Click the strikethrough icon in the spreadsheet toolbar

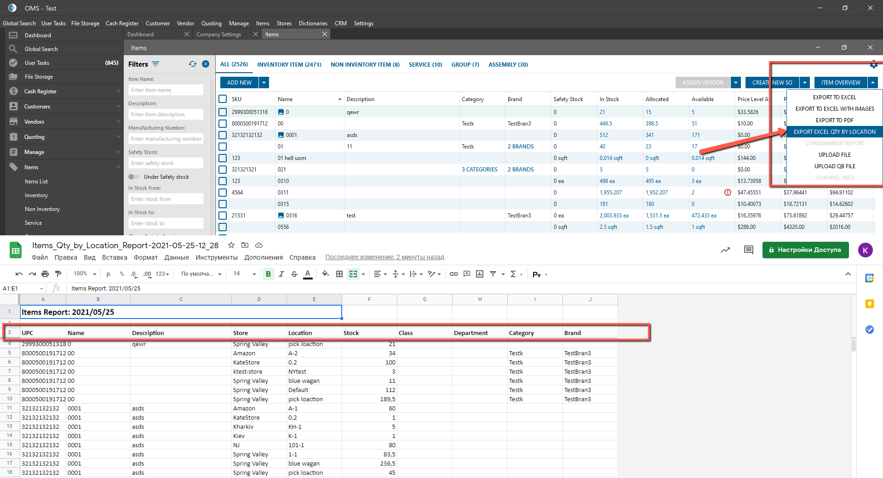click(x=294, y=274)
